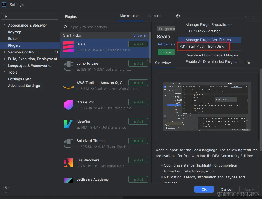Click the IdeaVim plugin logo
This screenshot has height=199, width=262.
coord(68,124)
